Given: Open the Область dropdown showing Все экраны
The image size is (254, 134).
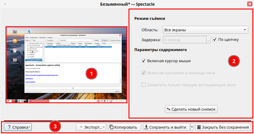Looking at the screenshot, I should tap(205, 30).
